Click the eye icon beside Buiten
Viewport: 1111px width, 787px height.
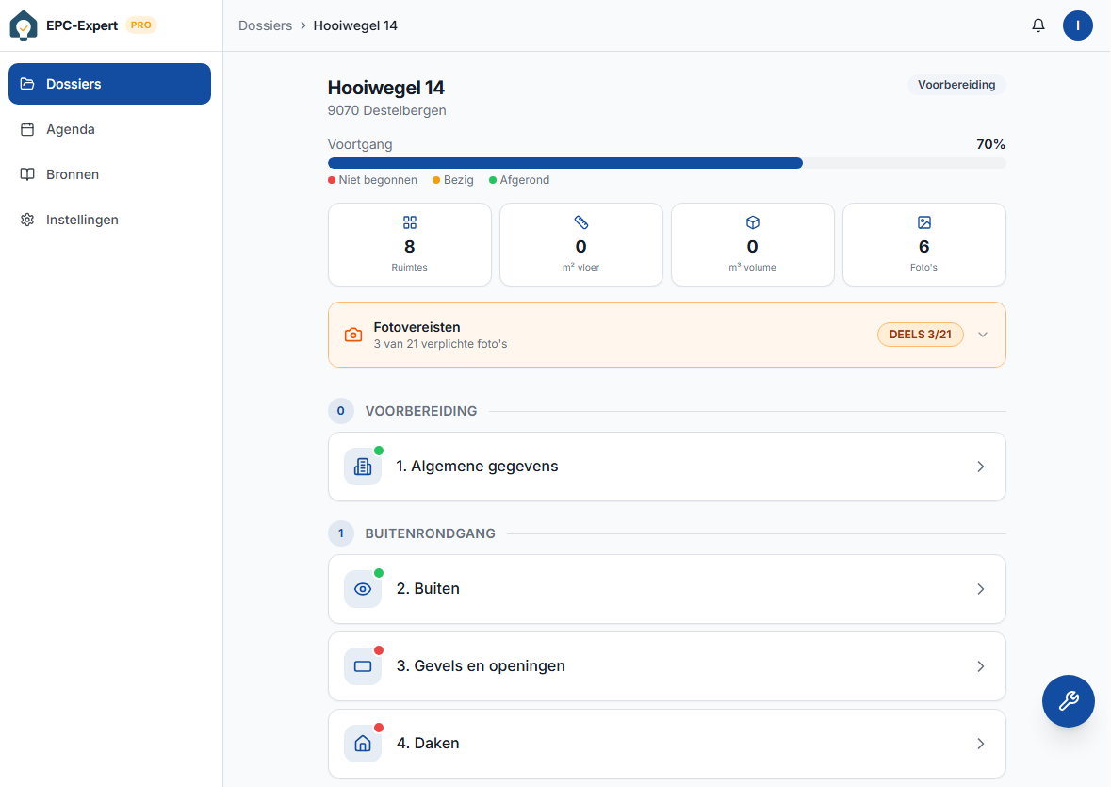tap(363, 589)
